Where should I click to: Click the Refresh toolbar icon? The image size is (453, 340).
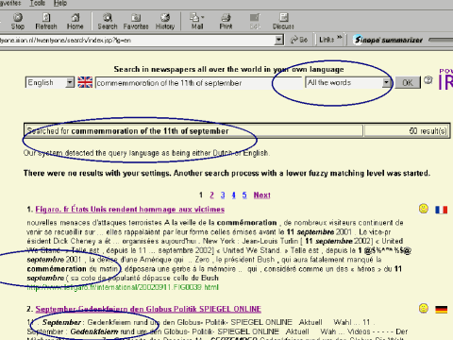tap(46, 22)
